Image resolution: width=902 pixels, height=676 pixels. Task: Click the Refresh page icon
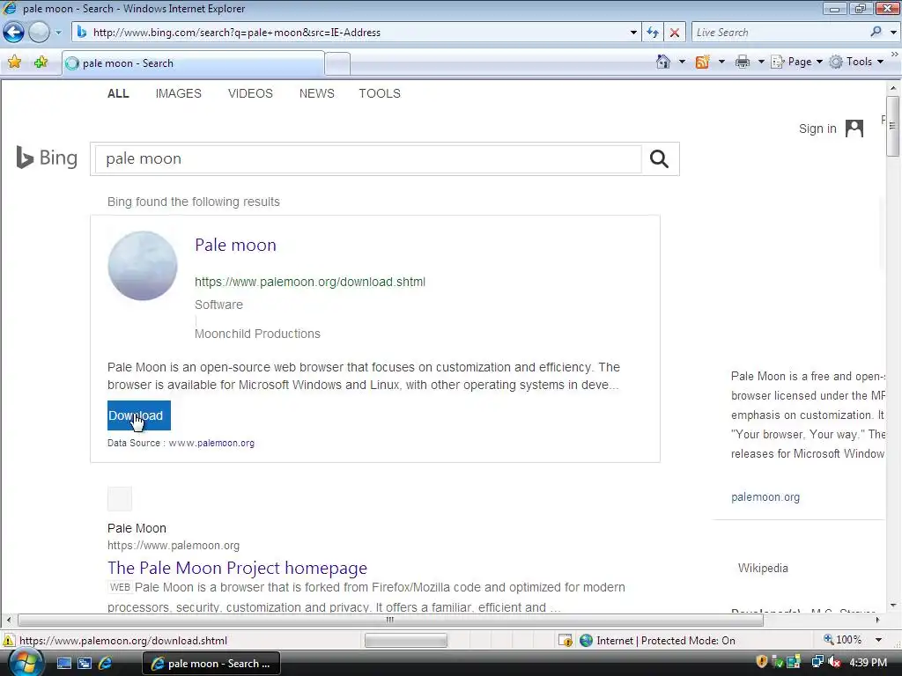coord(653,33)
